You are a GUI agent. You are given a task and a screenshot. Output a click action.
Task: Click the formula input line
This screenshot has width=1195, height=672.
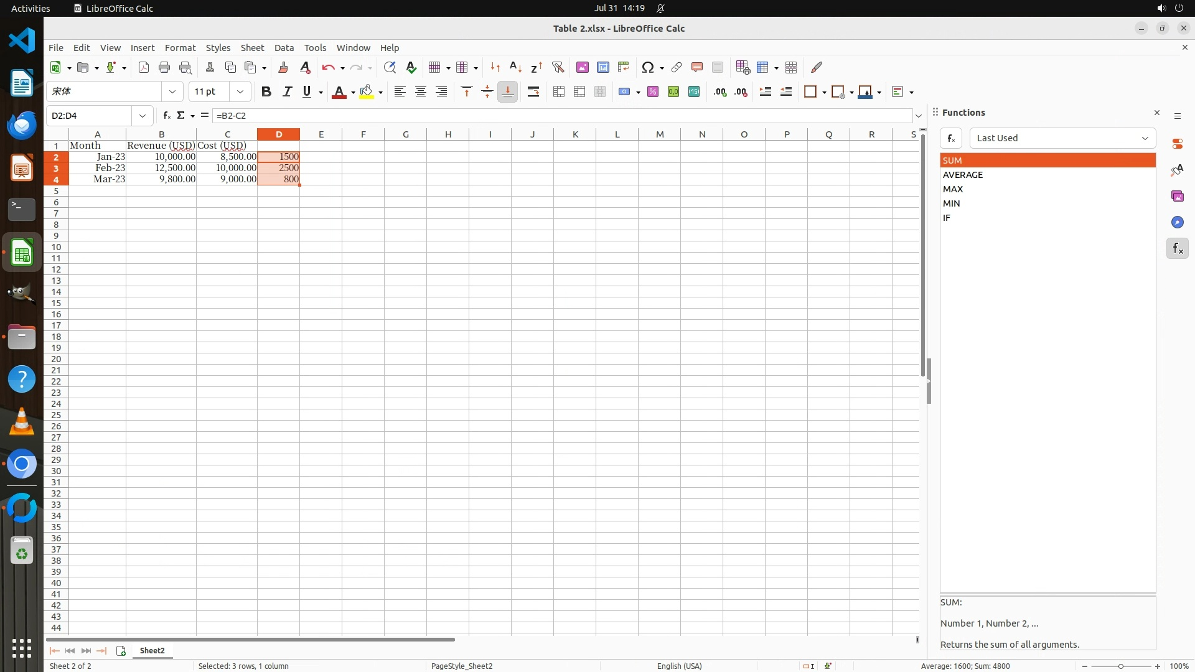560,116
